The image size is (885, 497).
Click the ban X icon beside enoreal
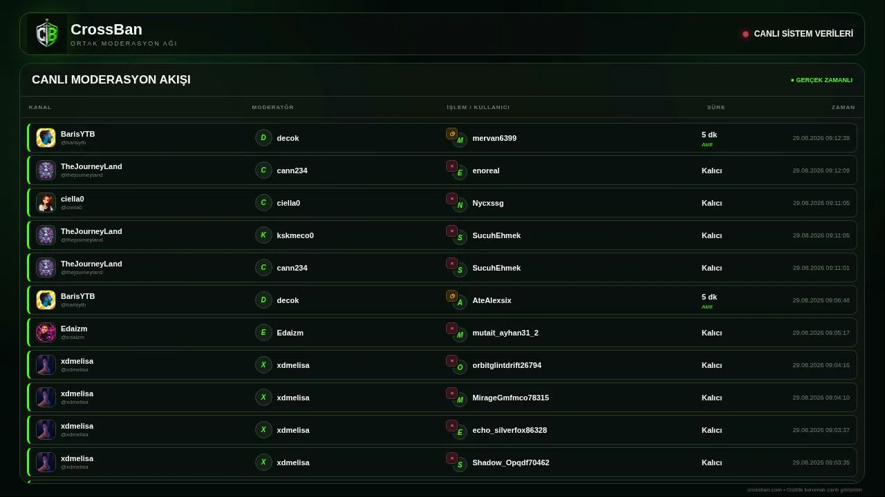[451, 166]
